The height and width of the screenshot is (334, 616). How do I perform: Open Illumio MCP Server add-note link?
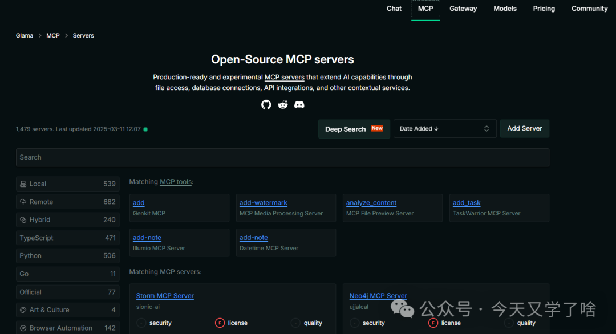pyautogui.click(x=147, y=238)
